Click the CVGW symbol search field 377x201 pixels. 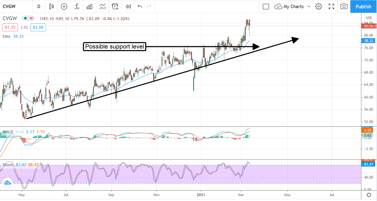(x=16, y=7)
